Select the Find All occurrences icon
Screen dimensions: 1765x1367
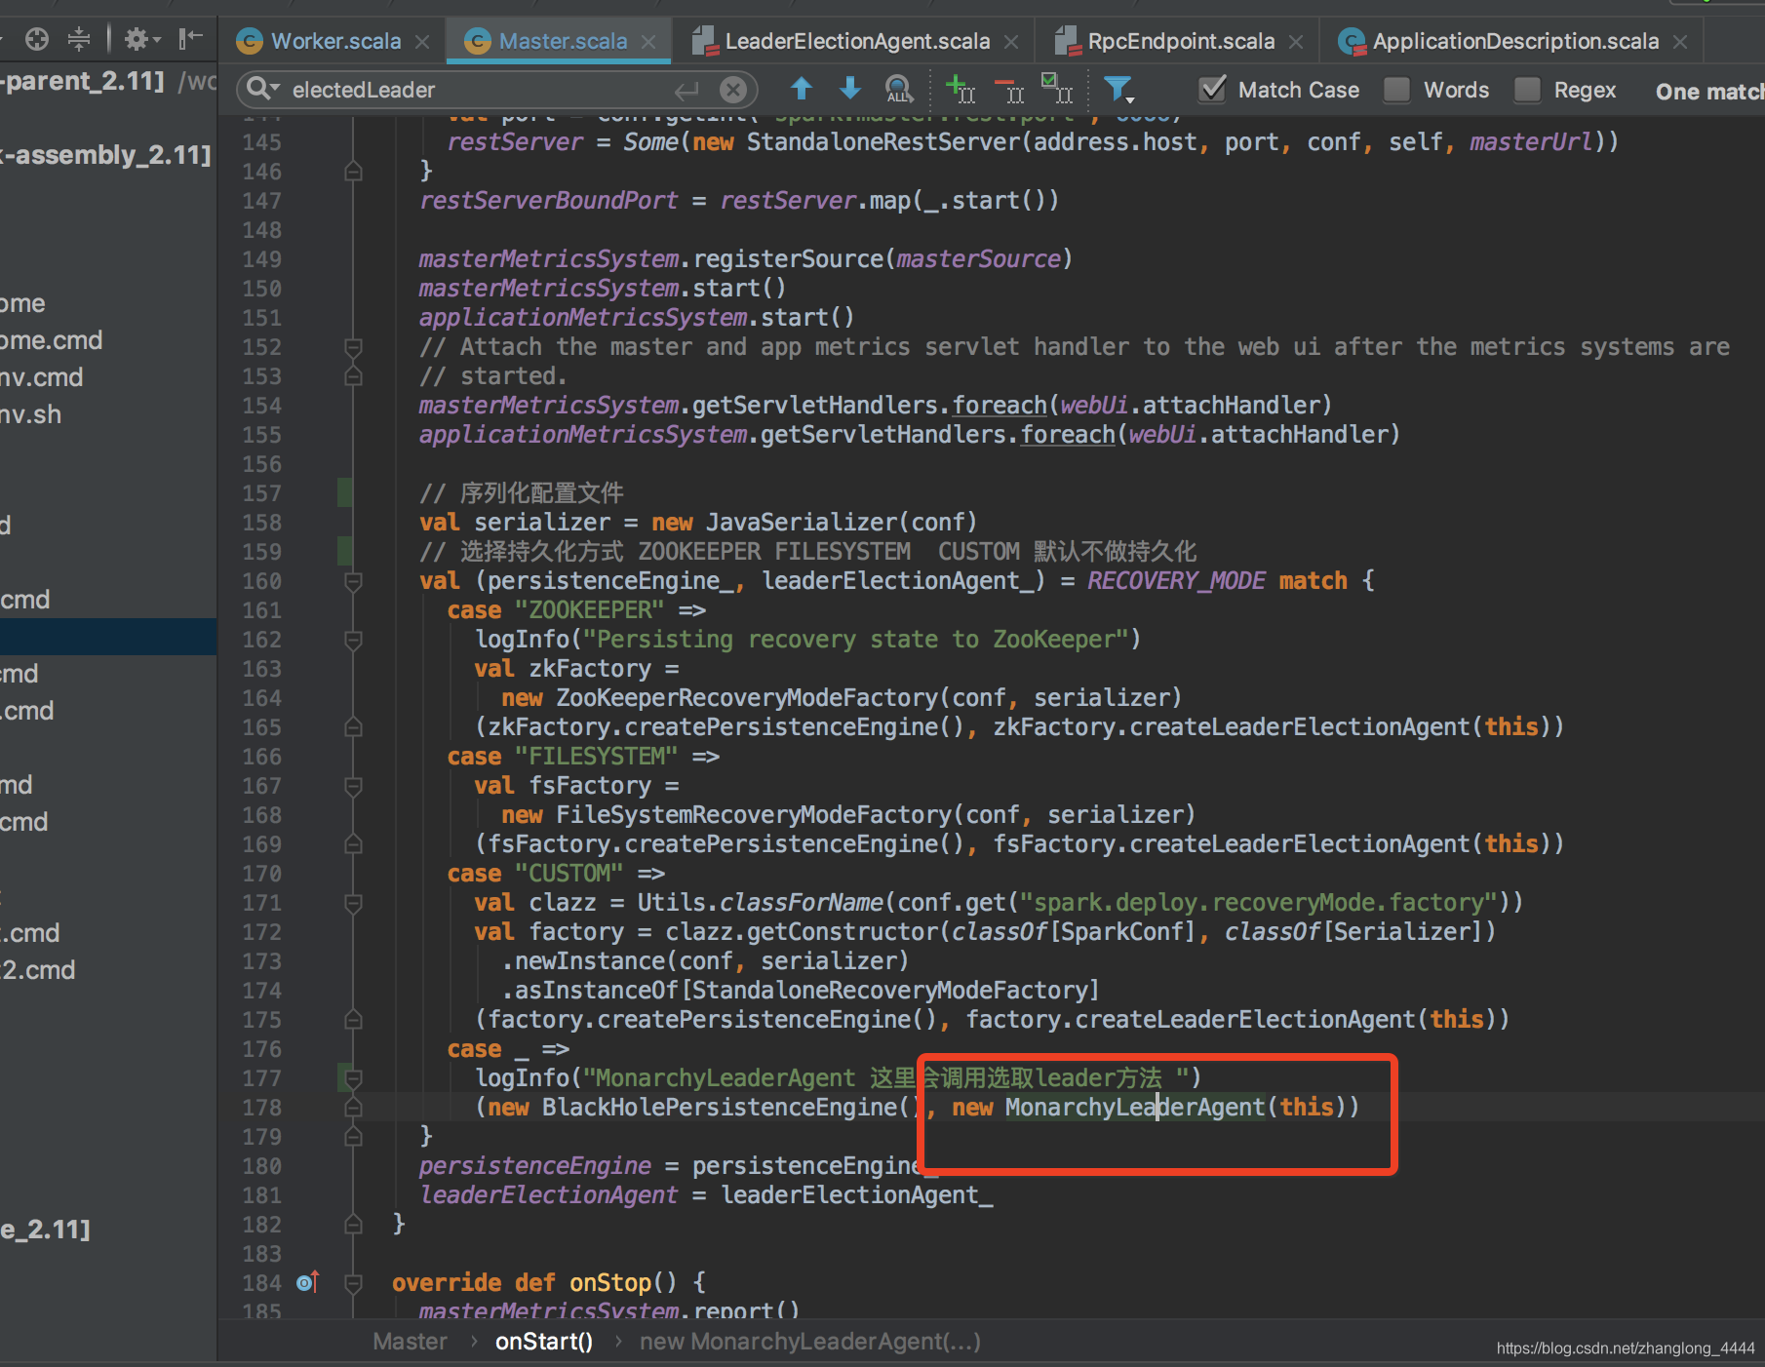pyautogui.click(x=897, y=89)
